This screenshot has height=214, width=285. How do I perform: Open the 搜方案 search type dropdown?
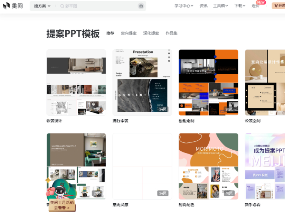42,6
